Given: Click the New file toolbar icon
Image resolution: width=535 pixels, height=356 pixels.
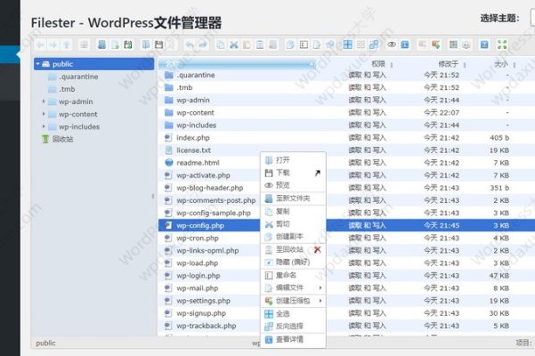Looking at the screenshot, I should pyautogui.click(x=115, y=44).
